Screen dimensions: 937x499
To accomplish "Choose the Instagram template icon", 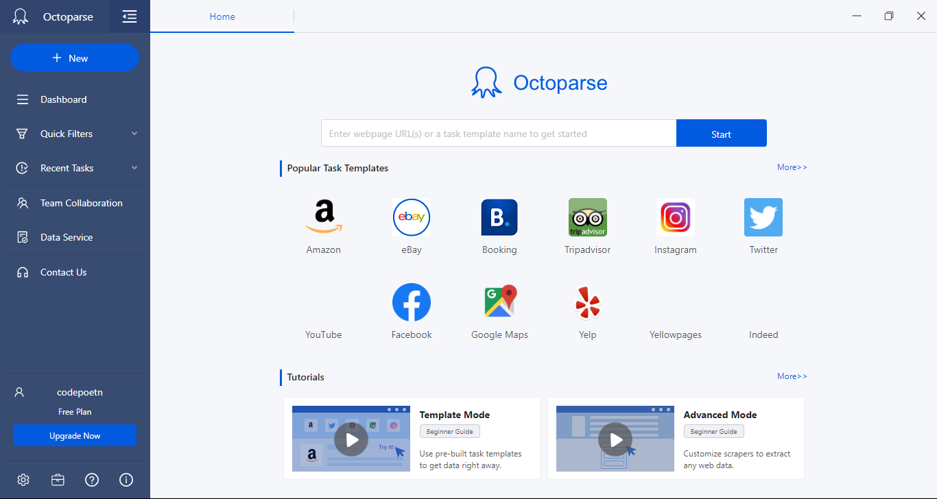I will (676, 217).
